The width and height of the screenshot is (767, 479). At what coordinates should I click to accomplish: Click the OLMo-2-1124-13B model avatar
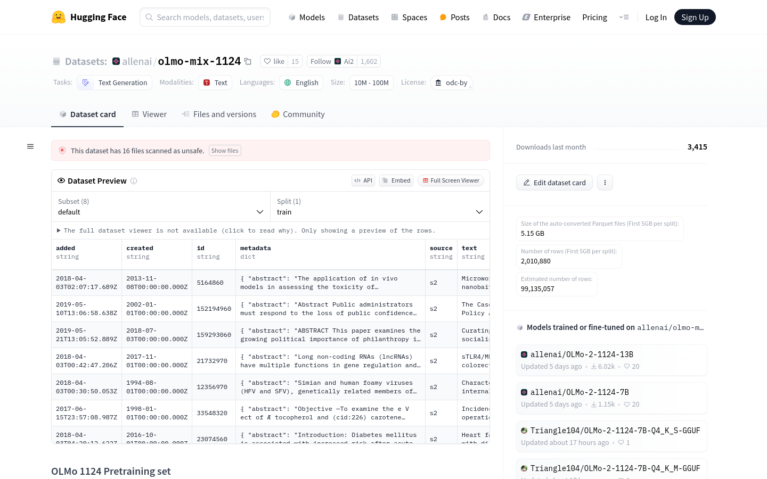point(524,354)
